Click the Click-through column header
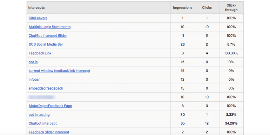 coord(231,8)
